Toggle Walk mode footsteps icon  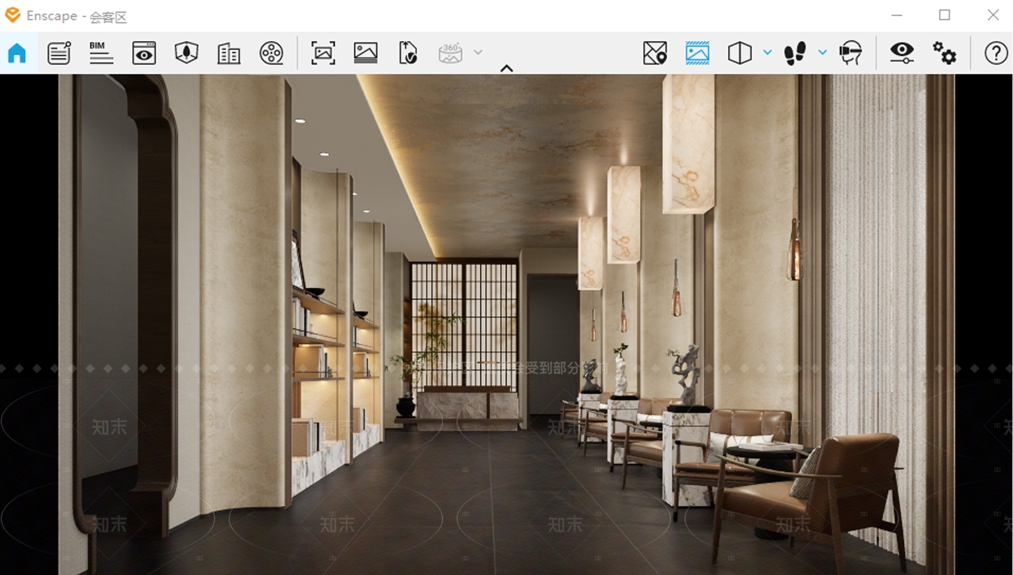[x=795, y=53]
